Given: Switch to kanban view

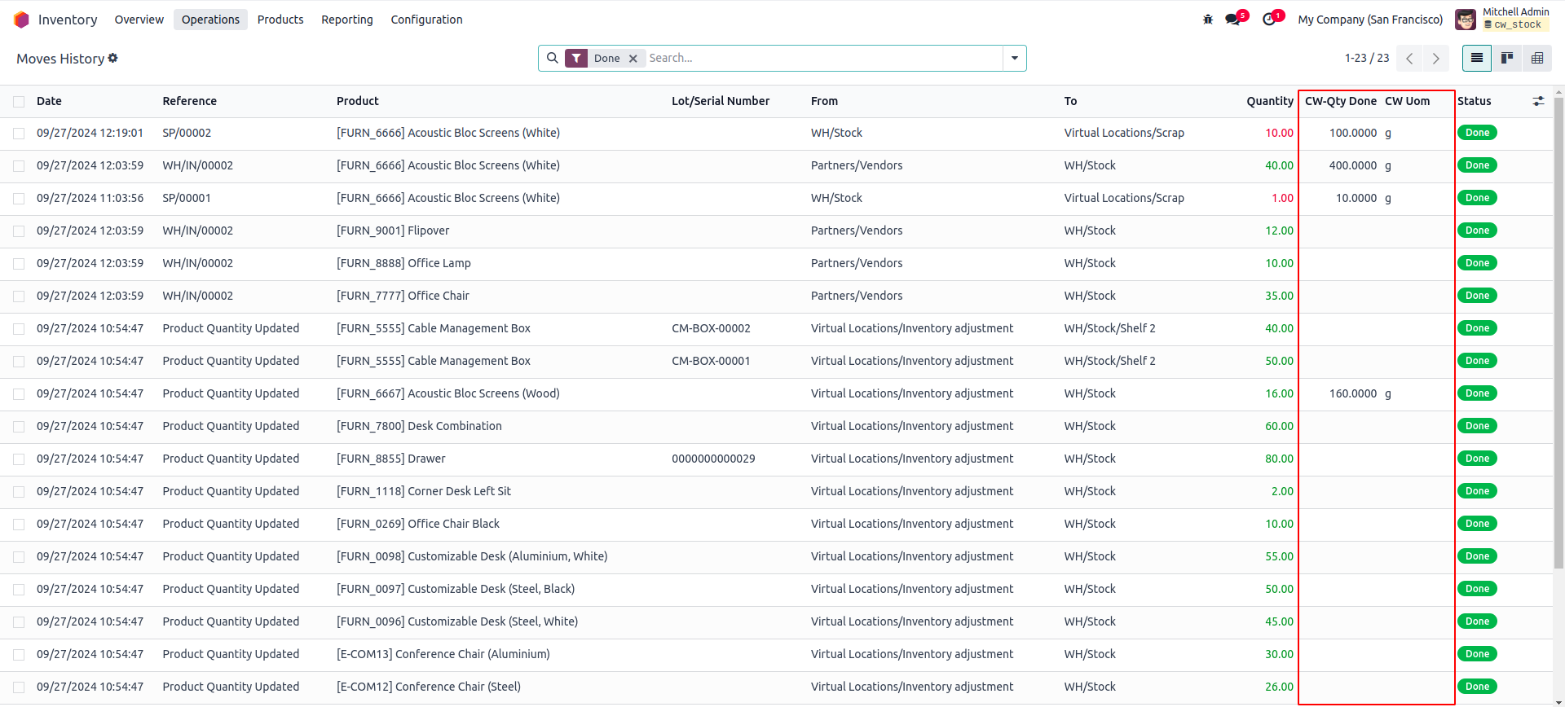Looking at the screenshot, I should click(1507, 58).
